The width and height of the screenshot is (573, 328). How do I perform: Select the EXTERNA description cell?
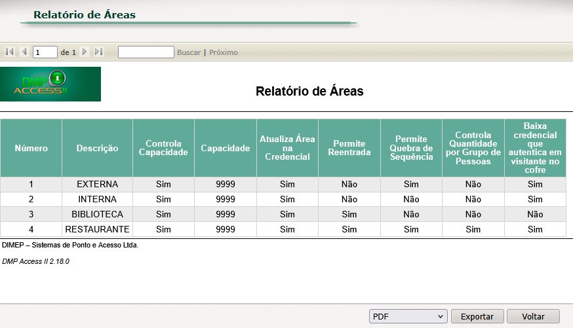point(97,184)
